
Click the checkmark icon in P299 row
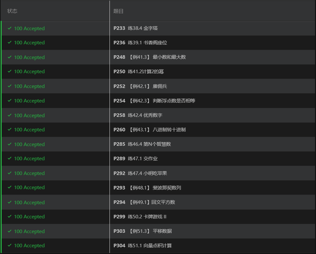point(9,216)
